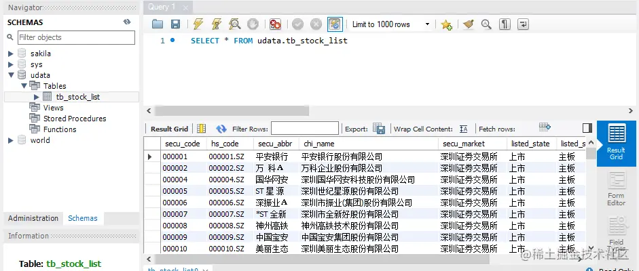Switch to the Administration tab
Screen dimensions: 639x271
point(33,218)
